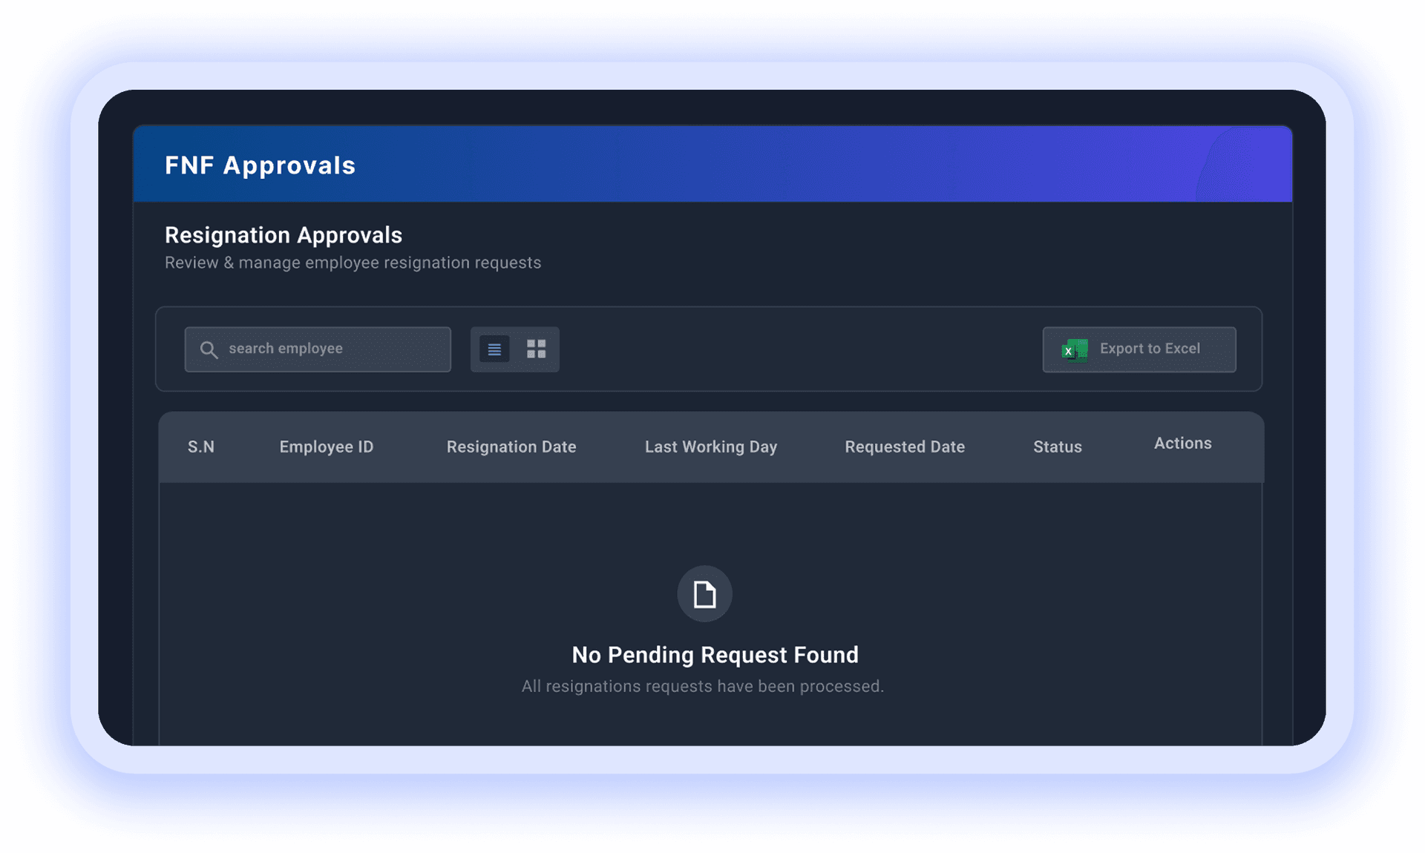Switch the table to grid display mode
The image size is (1425, 853).
click(x=536, y=349)
